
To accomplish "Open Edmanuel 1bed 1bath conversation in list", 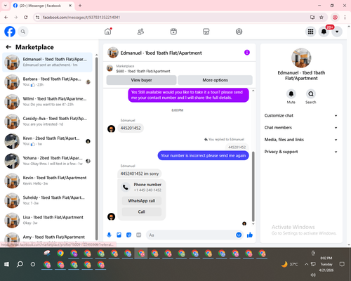I will (48, 63).
